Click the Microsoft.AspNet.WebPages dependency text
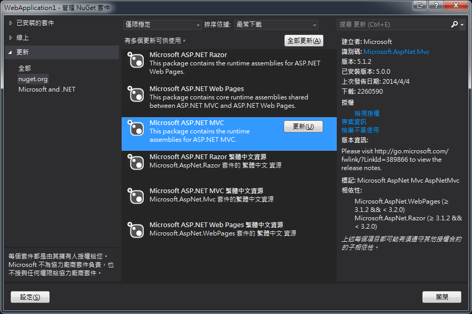The image size is (472, 314). (402, 206)
